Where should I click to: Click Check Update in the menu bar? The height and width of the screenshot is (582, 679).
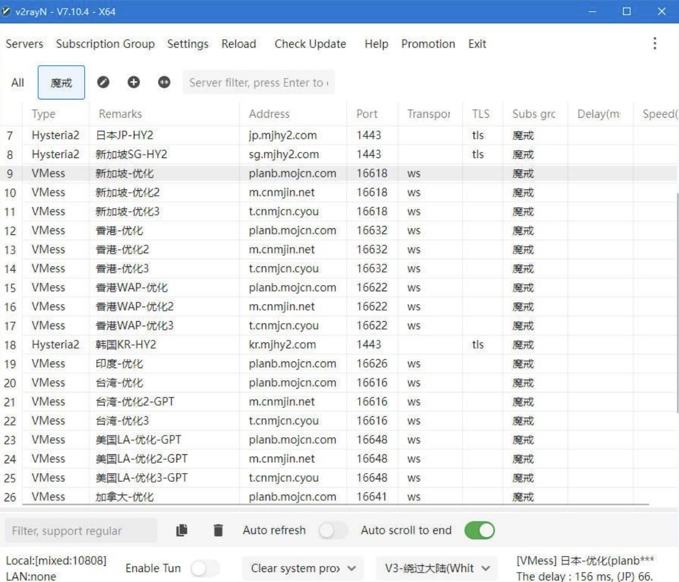[x=310, y=44]
